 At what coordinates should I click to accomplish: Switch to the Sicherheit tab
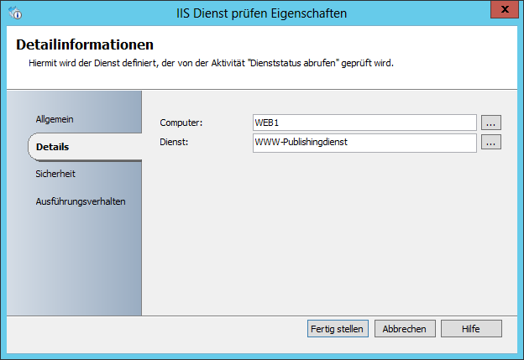55,174
